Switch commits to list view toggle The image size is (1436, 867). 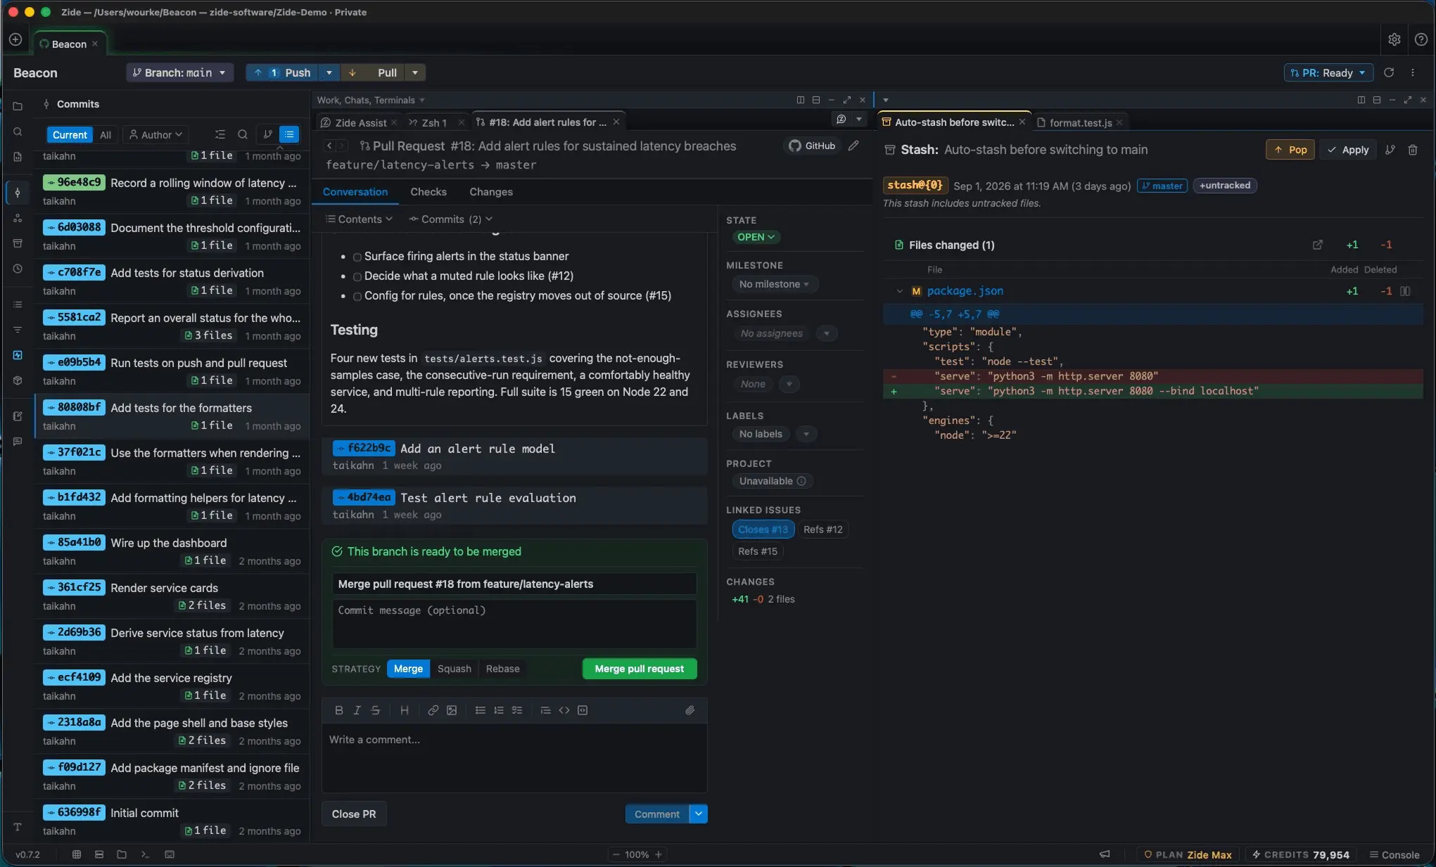(x=289, y=134)
